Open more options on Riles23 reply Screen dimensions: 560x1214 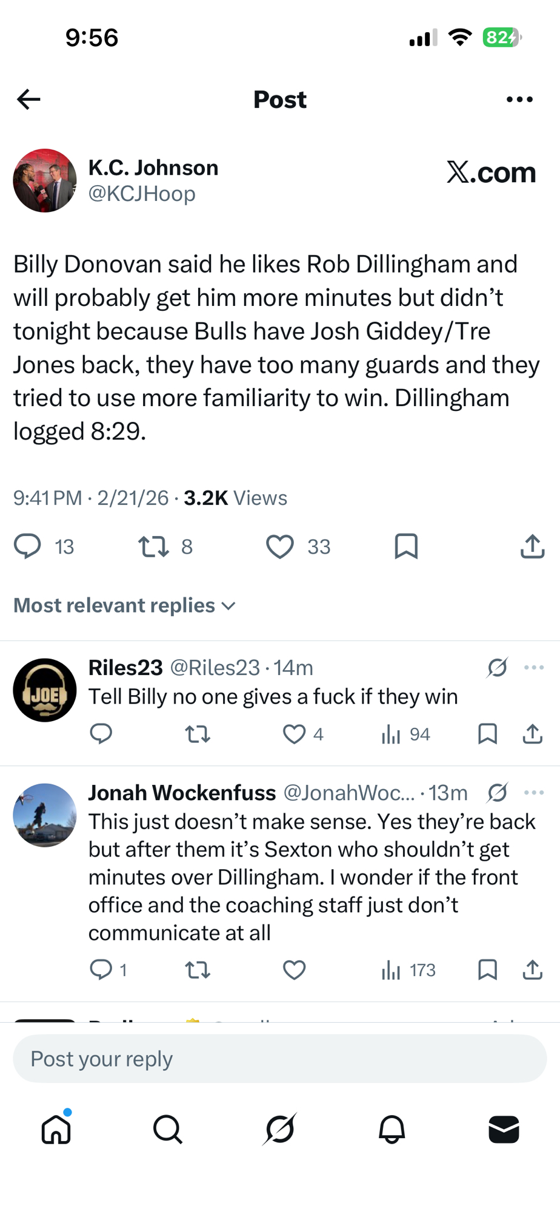534,668
